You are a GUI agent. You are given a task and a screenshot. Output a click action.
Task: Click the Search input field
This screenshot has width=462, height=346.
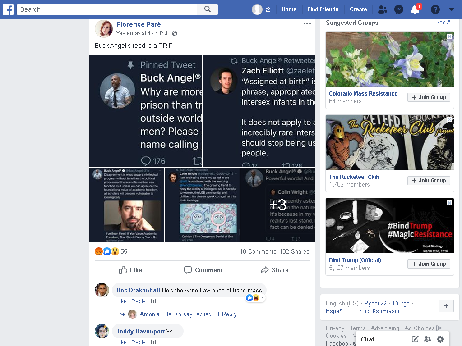tap(107, 9)
